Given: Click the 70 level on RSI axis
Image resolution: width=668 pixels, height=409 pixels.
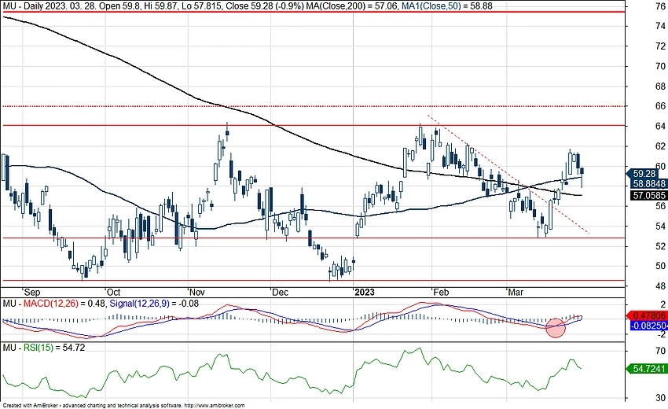Looking at the screenshot, I should pos(661,351).
